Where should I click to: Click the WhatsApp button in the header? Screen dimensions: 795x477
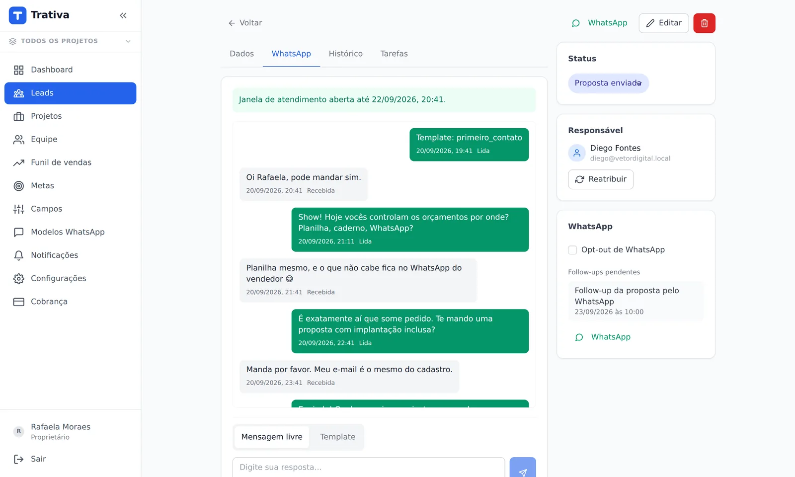(600, 23)
